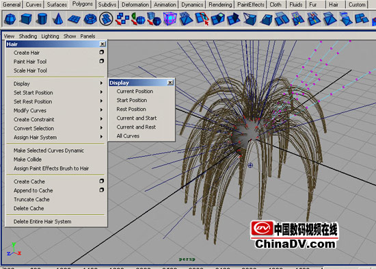The image size is (376, 269).
Task: Click the yellow-dotted subdivide faces shelf icon
Action: click(298, 19)
